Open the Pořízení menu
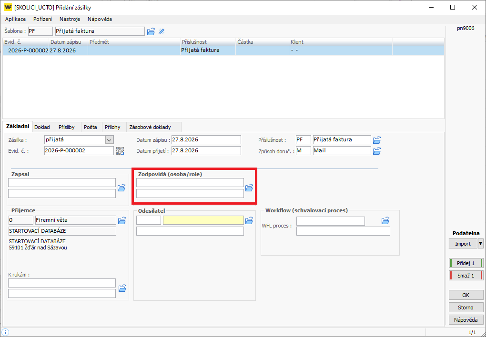This screenshot has width=486, height=337. (43, 19)
